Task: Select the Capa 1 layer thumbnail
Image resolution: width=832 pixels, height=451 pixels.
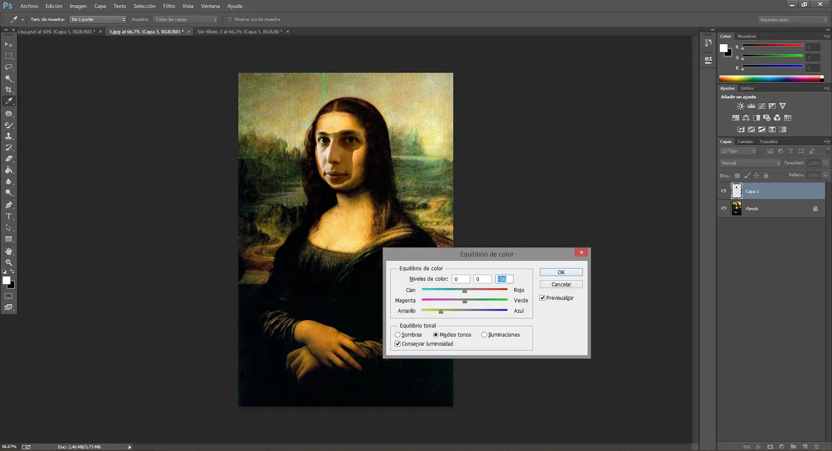Action: pos(737,191)
